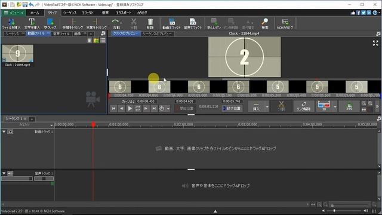Viewport: 382px width, 215px height.
Task: Click the play button in preview controls
Action: [130, 109]
